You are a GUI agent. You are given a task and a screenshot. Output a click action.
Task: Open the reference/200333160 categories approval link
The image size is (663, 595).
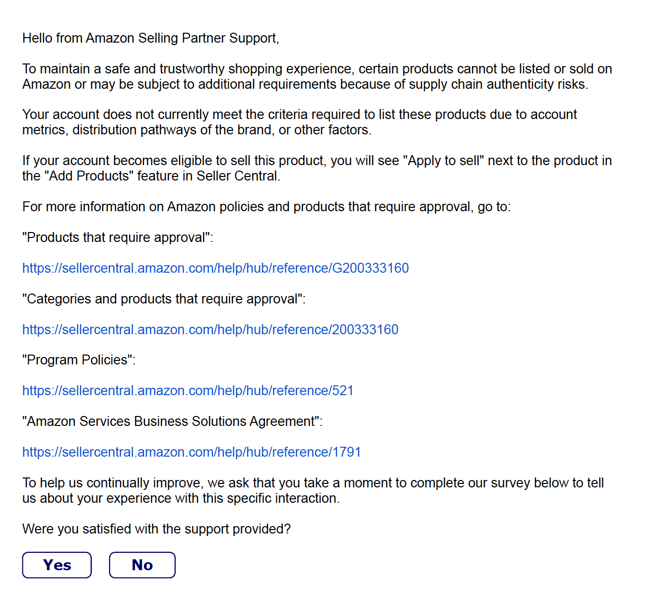point(210,330)
